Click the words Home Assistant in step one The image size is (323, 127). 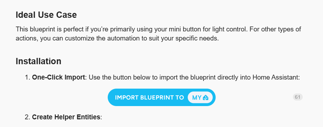(276, 77)
